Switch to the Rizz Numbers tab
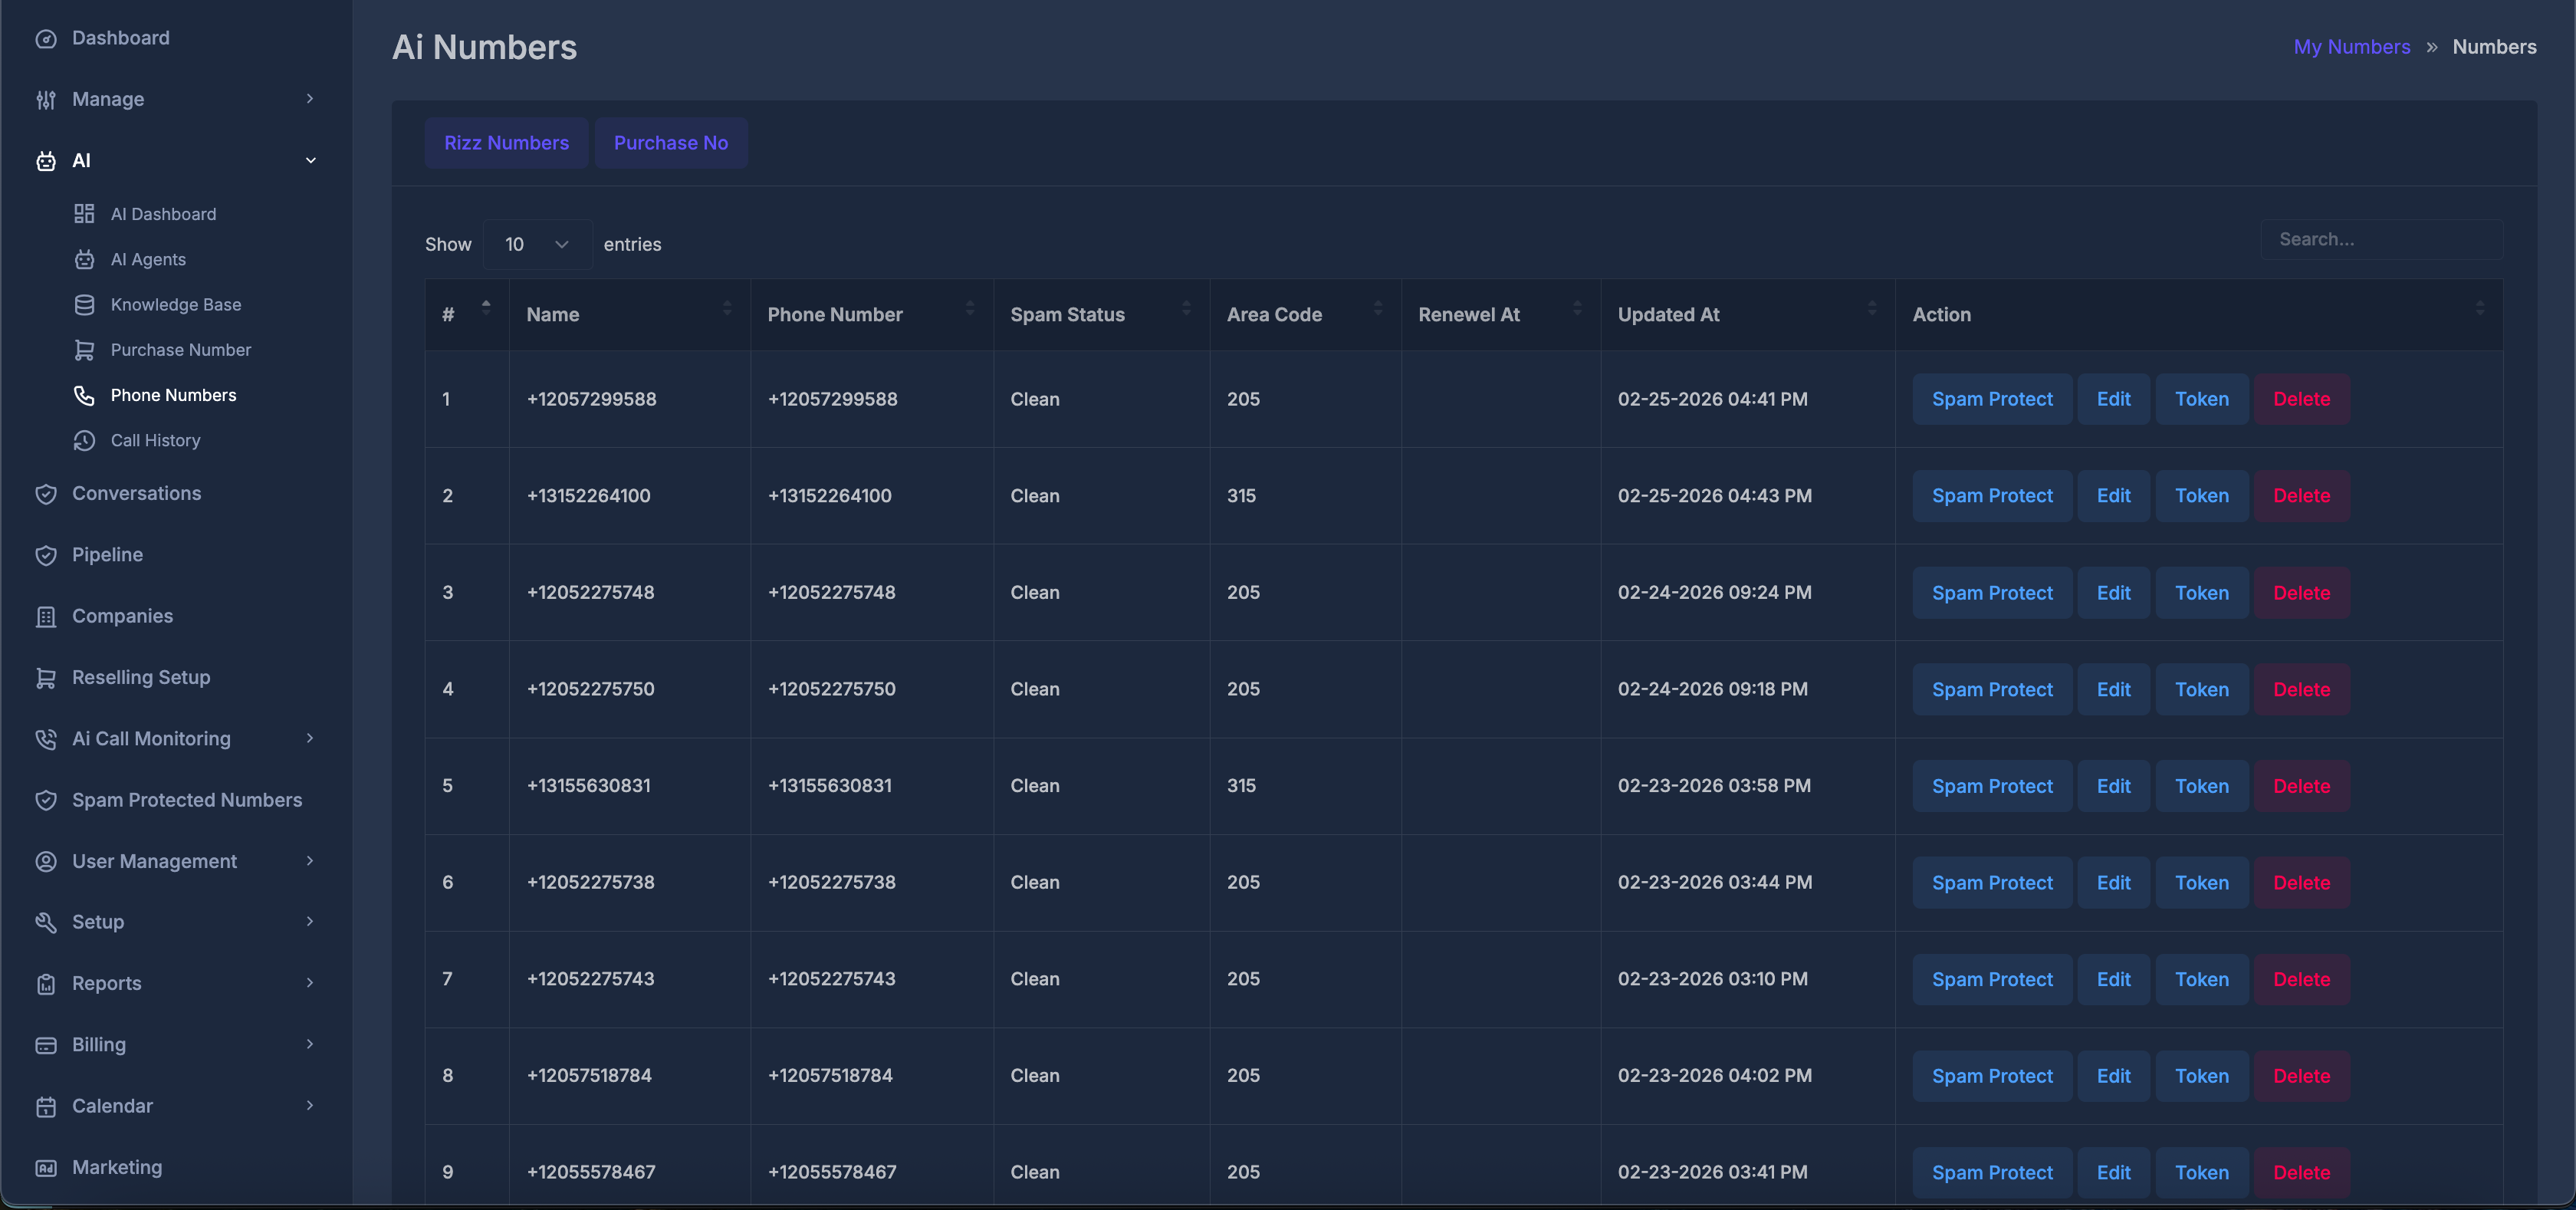 (506, 143)
